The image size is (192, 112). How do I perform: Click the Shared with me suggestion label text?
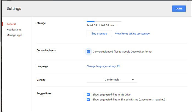[x=129, y=99]
